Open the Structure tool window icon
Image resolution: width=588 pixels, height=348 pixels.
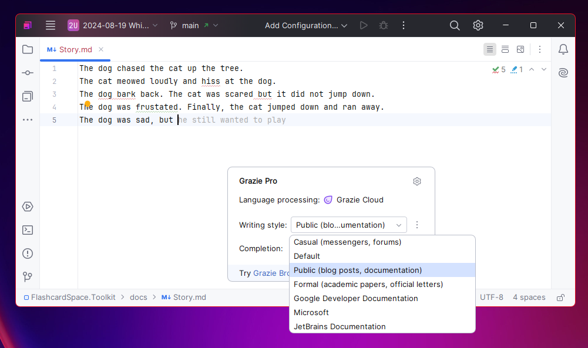[x=28, y=96]
